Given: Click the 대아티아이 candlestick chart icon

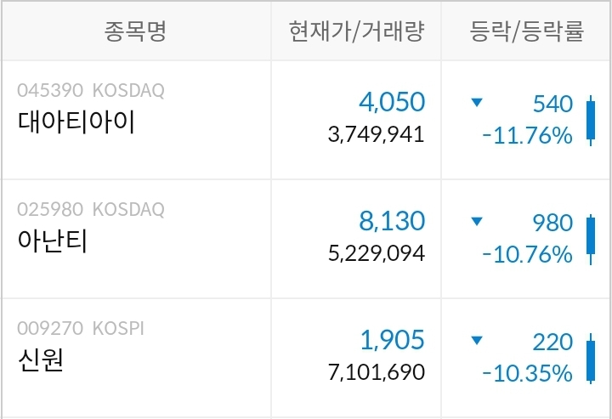Looking at the screenshot, I should click(x=591, y=119).
